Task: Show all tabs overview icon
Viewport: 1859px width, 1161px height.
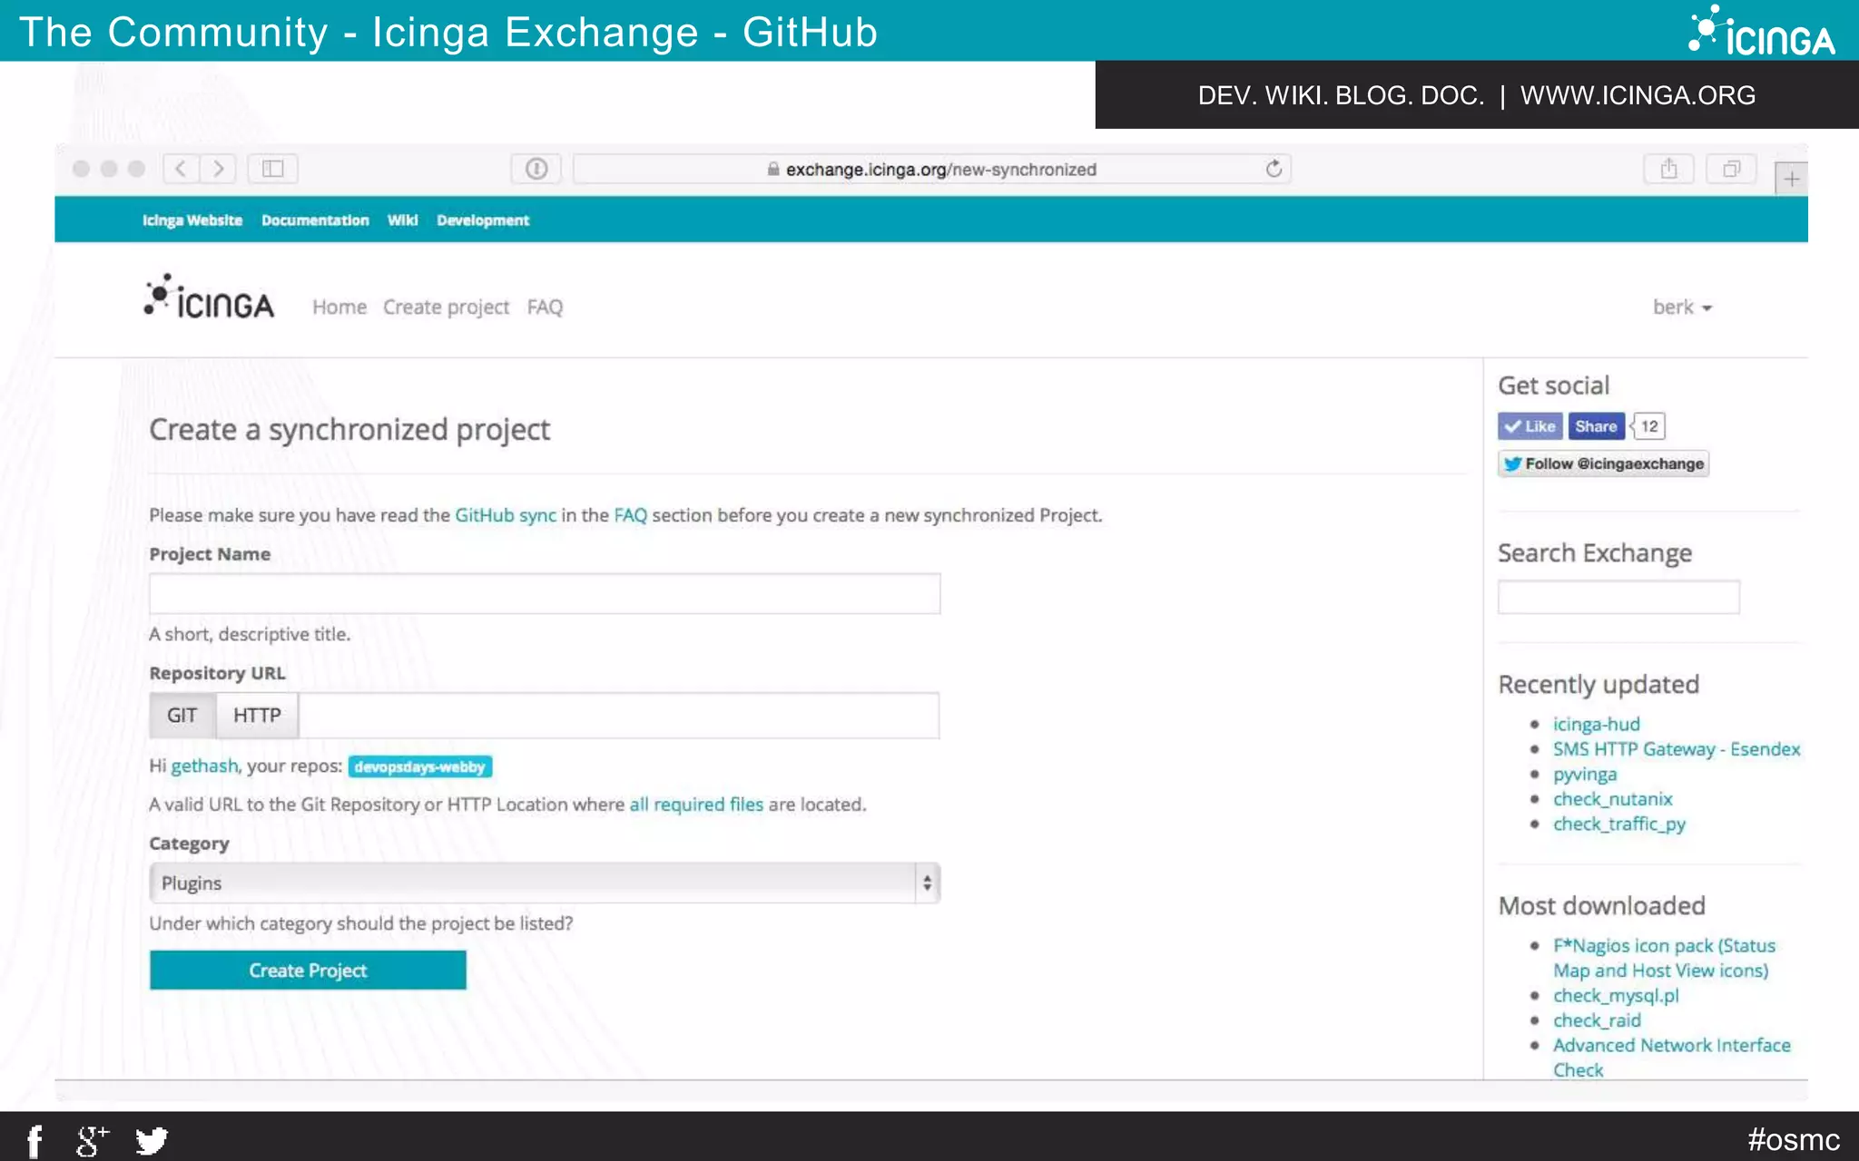Action: click(1731, 169)
